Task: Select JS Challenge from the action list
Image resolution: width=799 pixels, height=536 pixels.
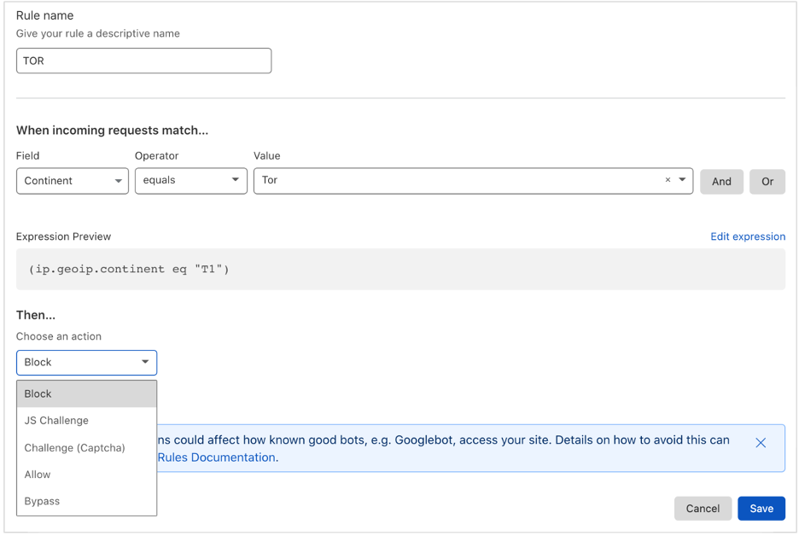Action: coord(86,420)
